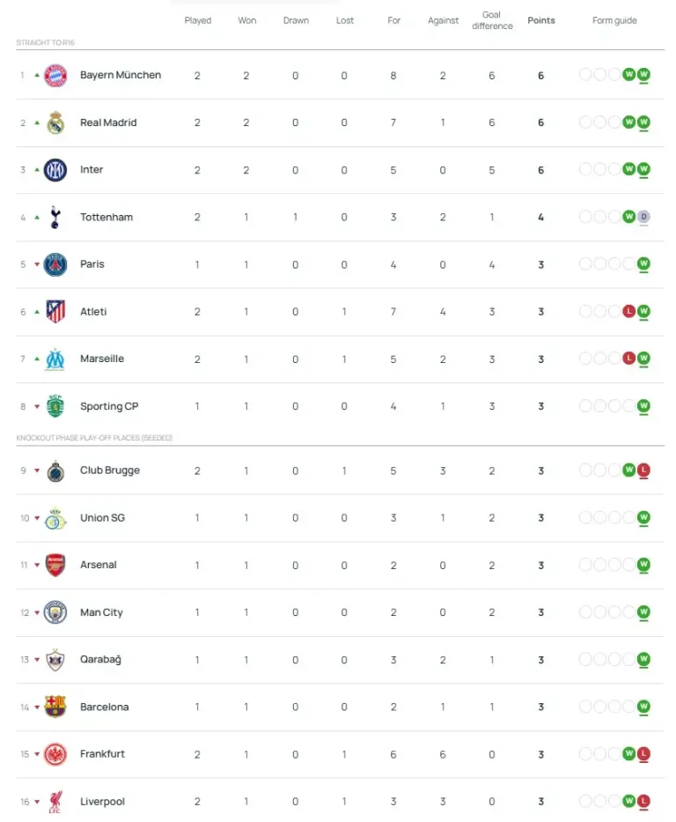Click the Form guide column header
676x822 pixels.
(614, 20)
